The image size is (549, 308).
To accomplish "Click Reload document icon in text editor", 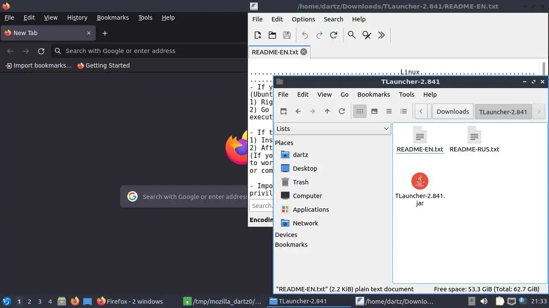I will pyautogui.click(x=334, y=35).
